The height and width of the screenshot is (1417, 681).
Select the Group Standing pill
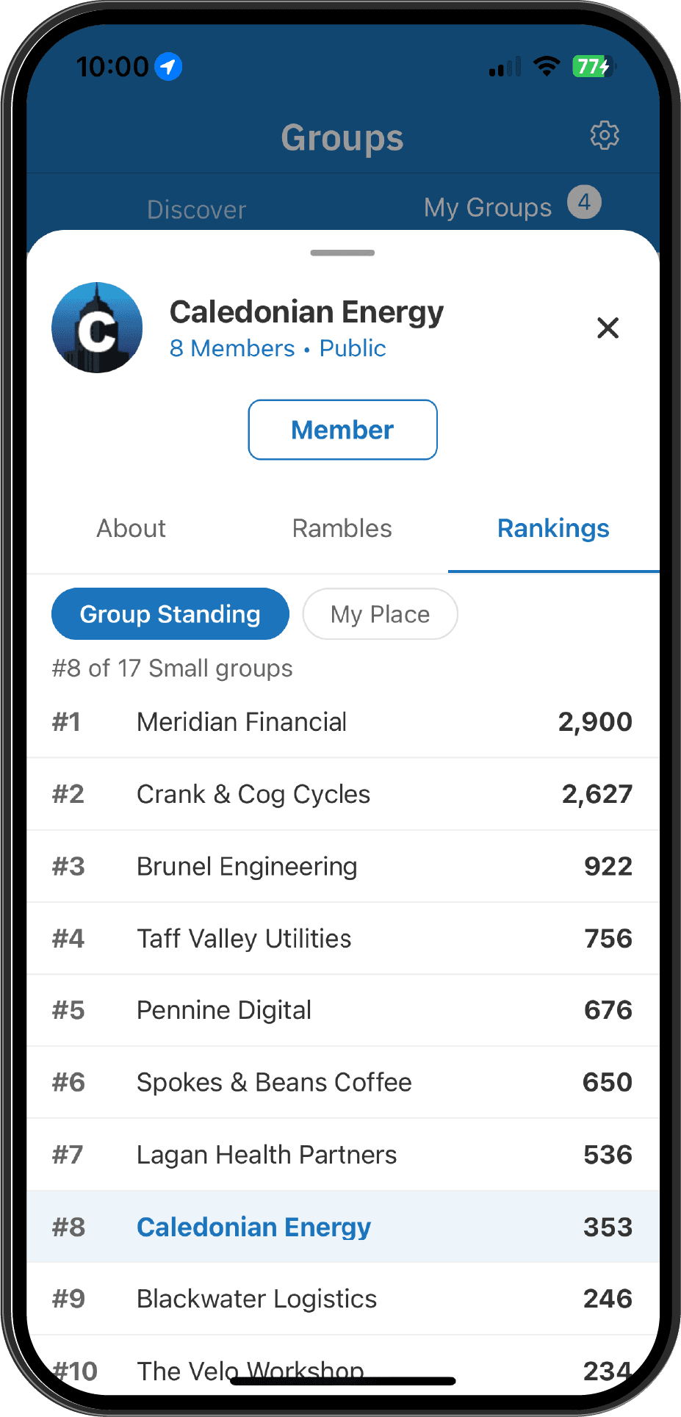click(x=170, y=614)
